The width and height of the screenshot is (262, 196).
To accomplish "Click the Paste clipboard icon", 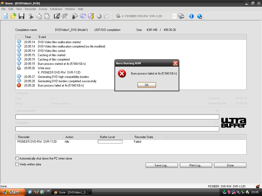I will 47,16.
